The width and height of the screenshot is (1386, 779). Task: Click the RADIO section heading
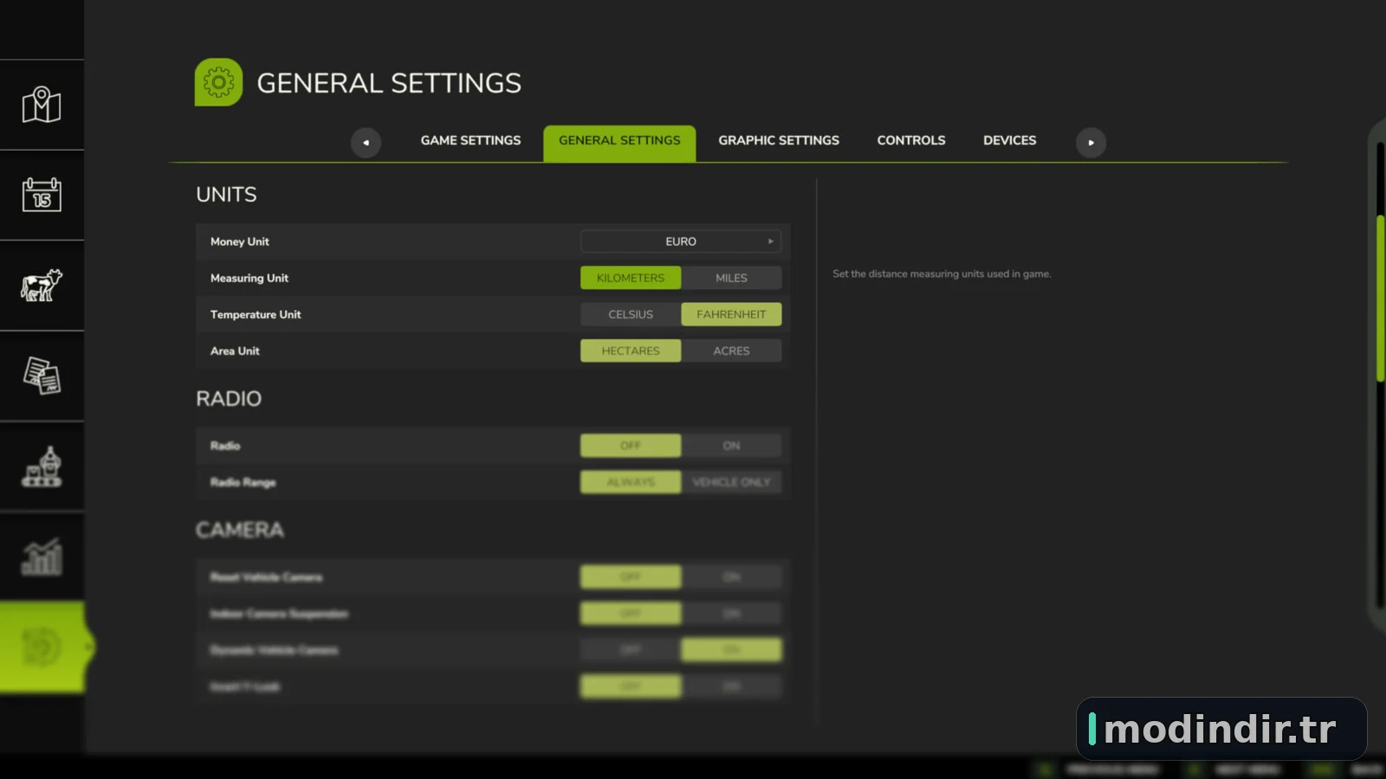(229, 399)
